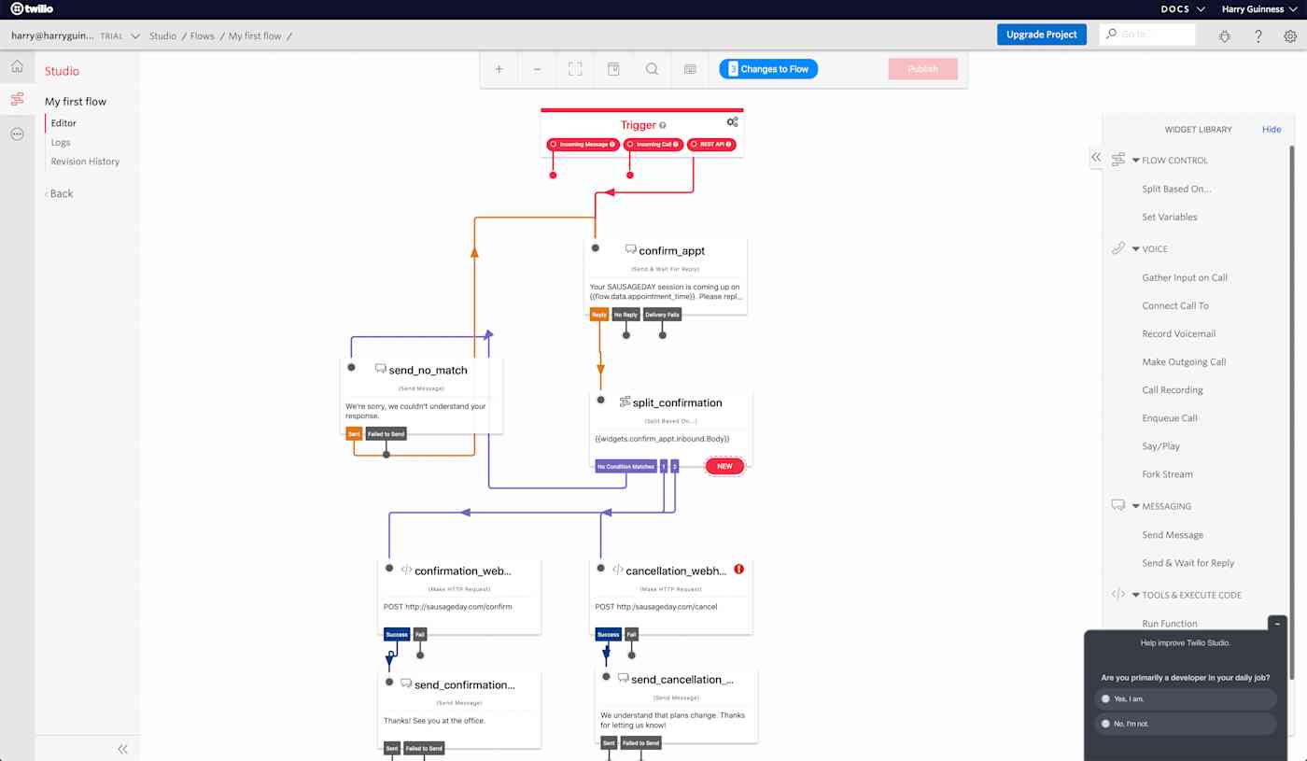Open the Harry Guinness user menu
Image resolution: width=1307 pixels, height=761 pixels.
pyautogui.click(x=1258, y=9)
